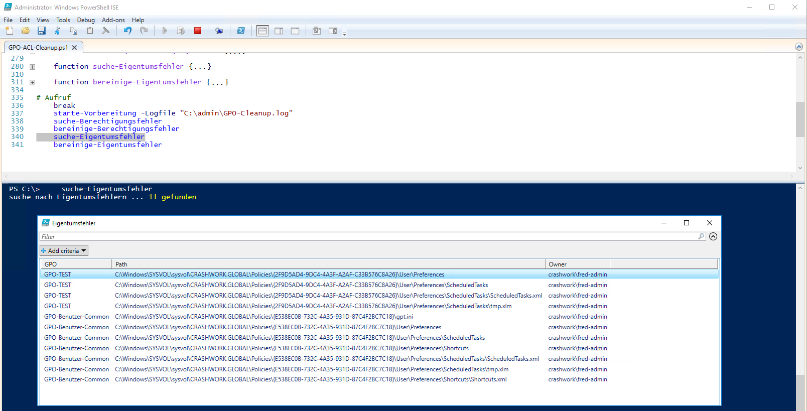The height and width of the screenshot is (411, 807).
Task: Undo last edit with blue arrow
Action: click(x=127, y=31)
